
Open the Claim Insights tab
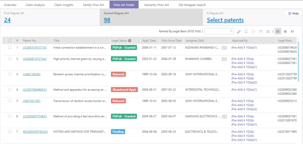tap(64, 5)
